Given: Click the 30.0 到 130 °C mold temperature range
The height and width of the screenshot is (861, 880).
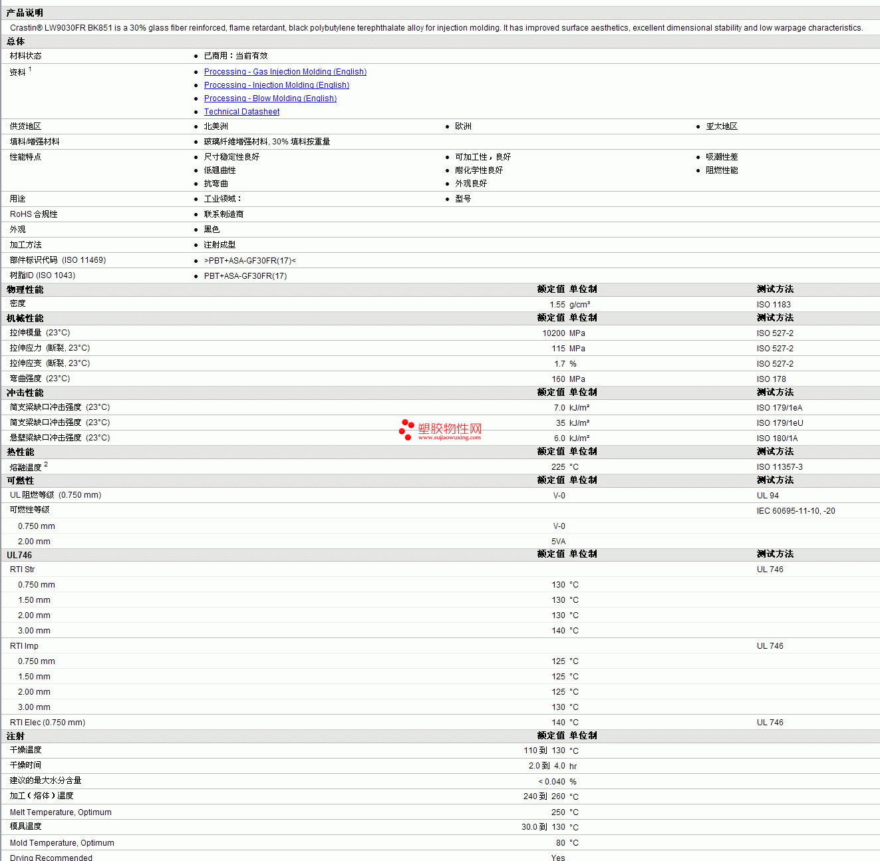Looking at the screenshot, I should 550,827.
